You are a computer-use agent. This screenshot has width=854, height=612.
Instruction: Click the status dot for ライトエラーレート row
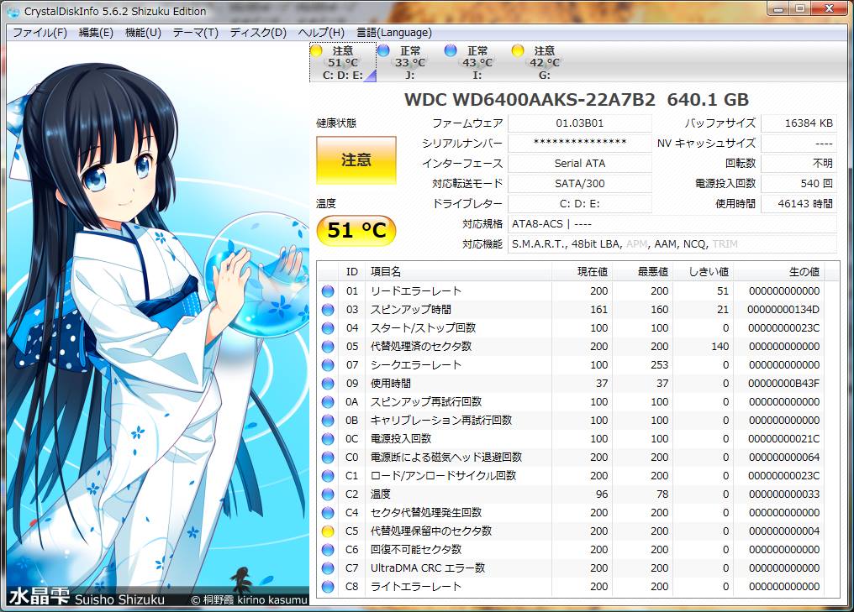328,588
